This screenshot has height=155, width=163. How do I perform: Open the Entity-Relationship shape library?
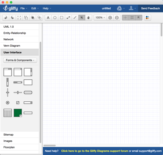20,33
